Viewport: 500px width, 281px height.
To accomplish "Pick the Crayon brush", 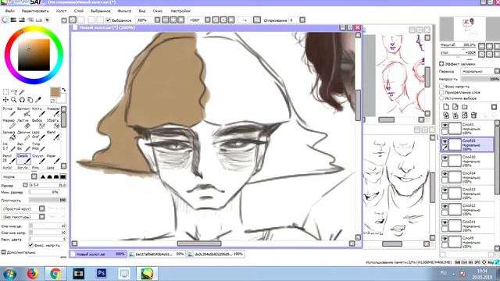I will 37,159.
